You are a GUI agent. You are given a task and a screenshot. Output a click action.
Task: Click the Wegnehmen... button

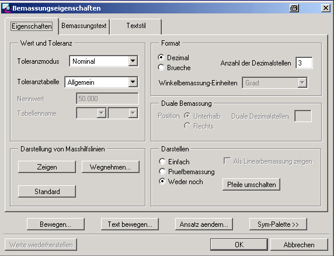pos(110,167)
